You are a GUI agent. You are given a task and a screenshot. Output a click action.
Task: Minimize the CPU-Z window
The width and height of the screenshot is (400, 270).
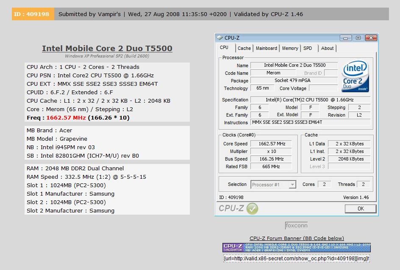tap(346, 38)
